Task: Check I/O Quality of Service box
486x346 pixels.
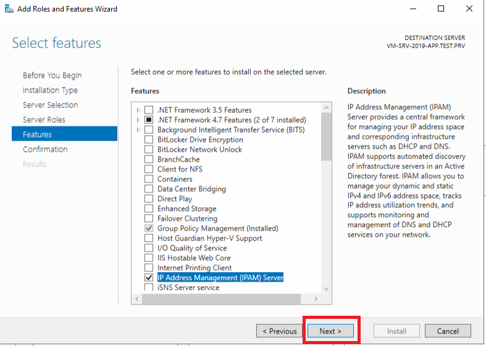Action: pyautogui.click(x=149, y=248)
